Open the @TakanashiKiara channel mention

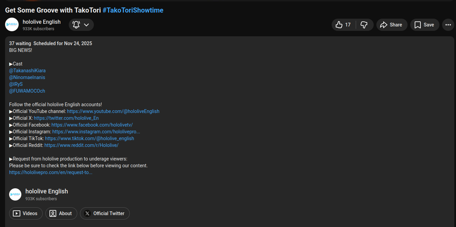pos(27,71)
